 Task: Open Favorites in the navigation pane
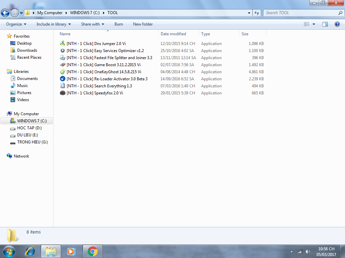click(x=22, y=36)
